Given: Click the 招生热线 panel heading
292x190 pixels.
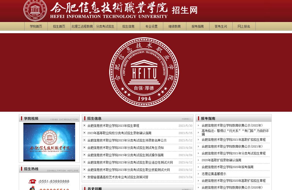Looking at the screenshot, I should pyautogui.click(x=31, y=169).
